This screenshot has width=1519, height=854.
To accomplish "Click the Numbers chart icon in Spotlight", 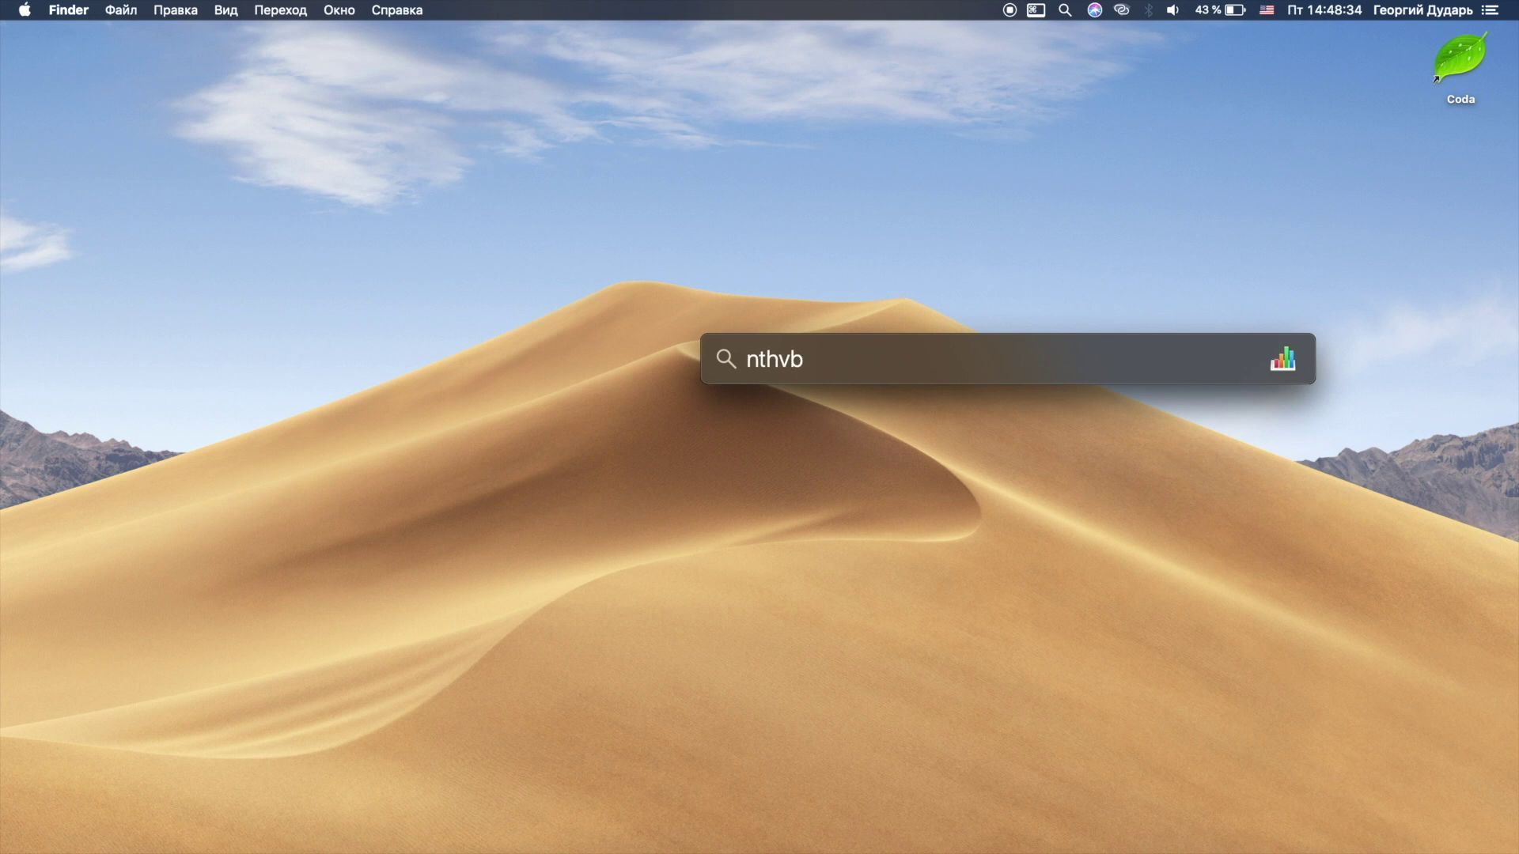I will (x=1282, y=359).
